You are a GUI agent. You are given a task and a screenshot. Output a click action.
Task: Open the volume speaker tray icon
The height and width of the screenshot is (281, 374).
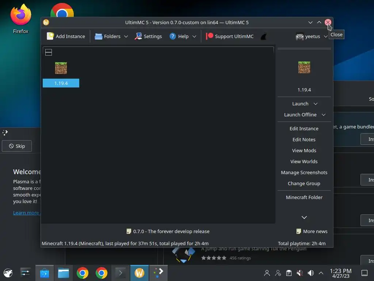310,273
